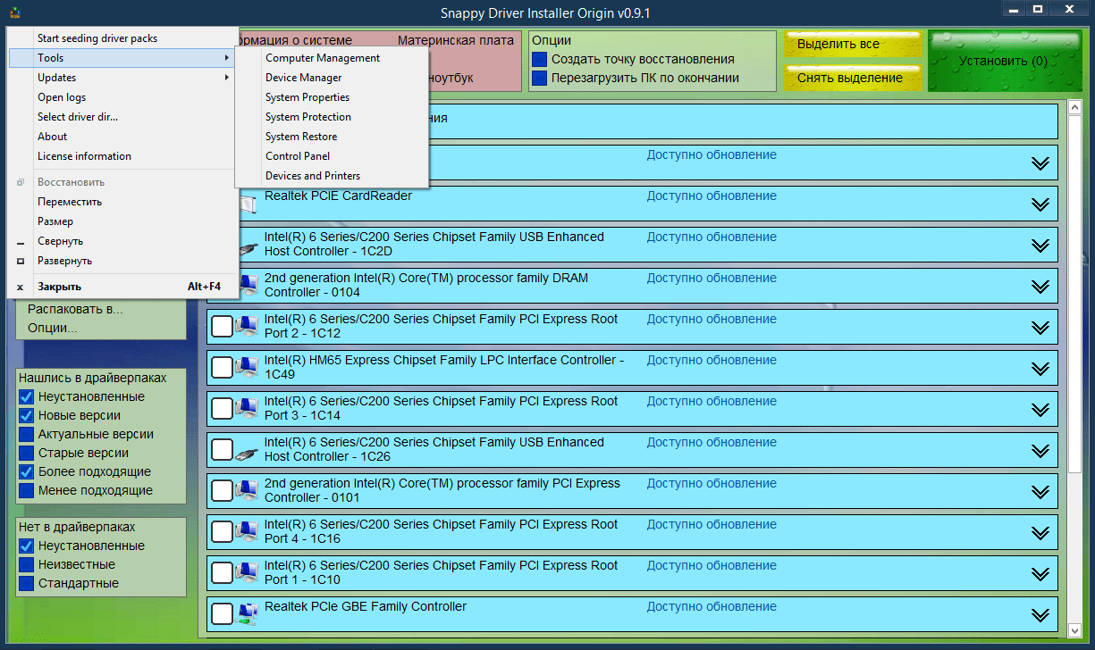Click the computer icon for Root Port 3 - 1C14
Viewport: 1095px width, 650px height.
tap(248, 408)
